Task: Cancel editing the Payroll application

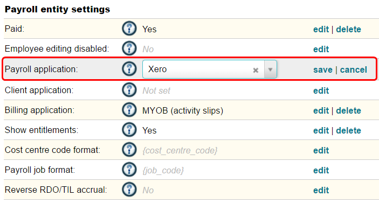Action: click(x=353, y=70)
